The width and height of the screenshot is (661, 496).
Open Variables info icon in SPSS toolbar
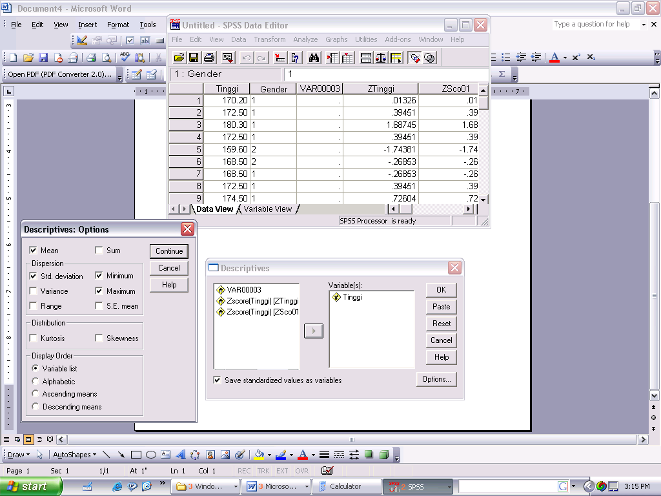coord(295,57)
